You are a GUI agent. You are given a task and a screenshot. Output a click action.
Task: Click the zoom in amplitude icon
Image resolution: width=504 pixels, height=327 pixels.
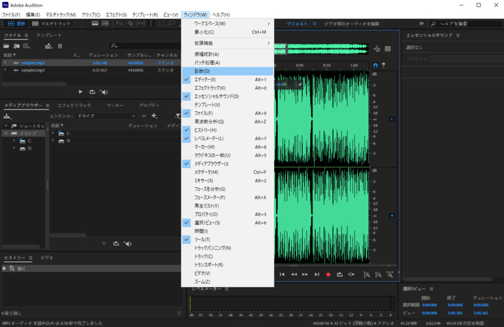[367, 275]
